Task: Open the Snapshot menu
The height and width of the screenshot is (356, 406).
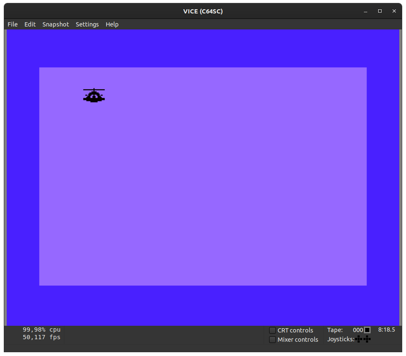Action: tap(56, 24)
